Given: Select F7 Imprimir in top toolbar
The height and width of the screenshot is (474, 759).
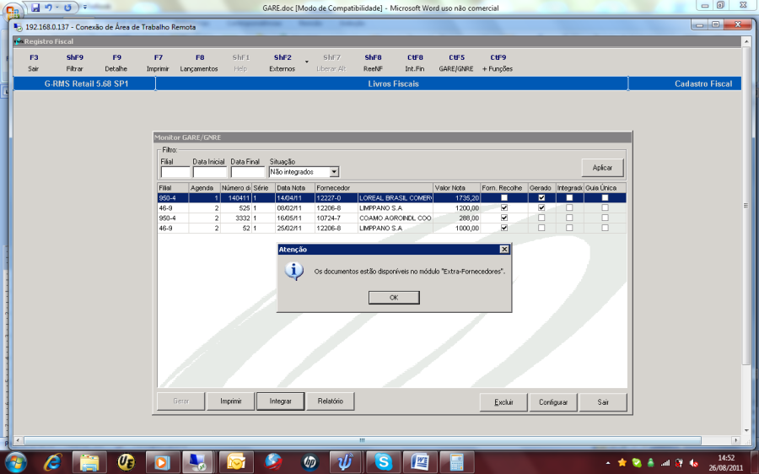Looking at the screenshot, I should point(158,63).
